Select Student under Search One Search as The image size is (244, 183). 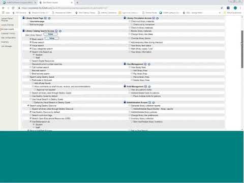tap(34, 54)
